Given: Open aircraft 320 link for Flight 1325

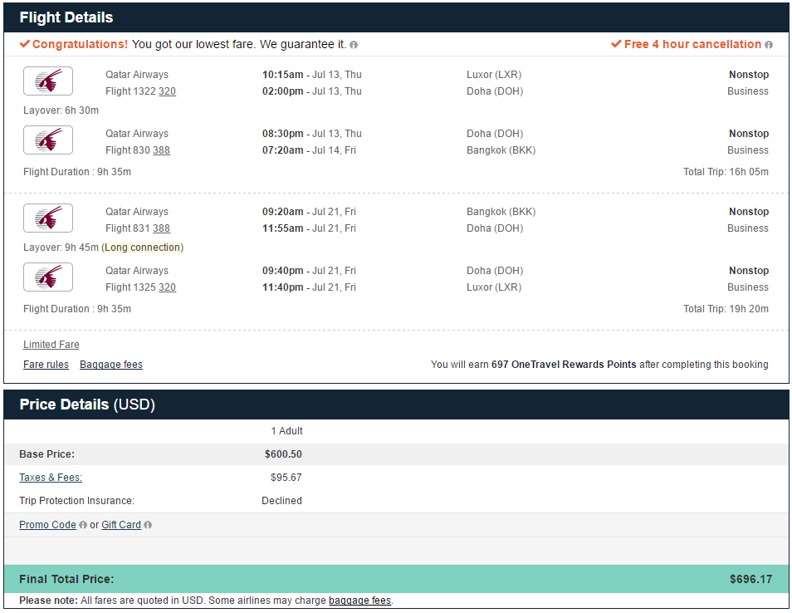Looking at the screenshot, I should point(167,287).
